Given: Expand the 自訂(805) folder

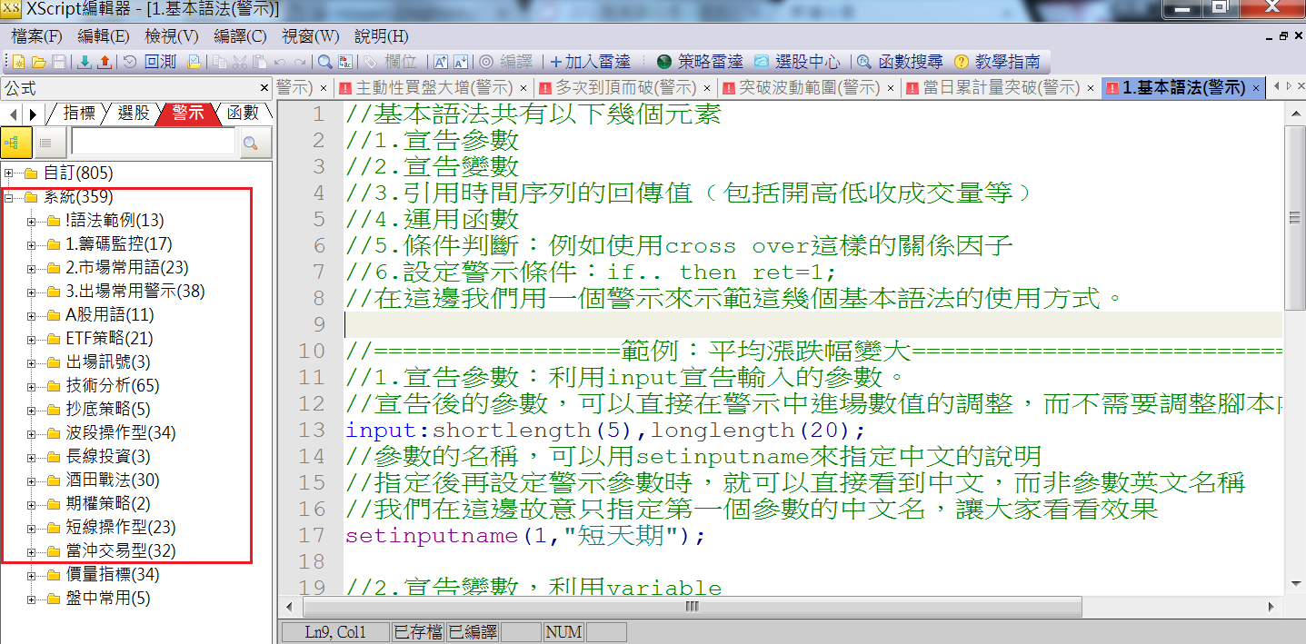Looking at the screenshot, I should tap(9, 173).
